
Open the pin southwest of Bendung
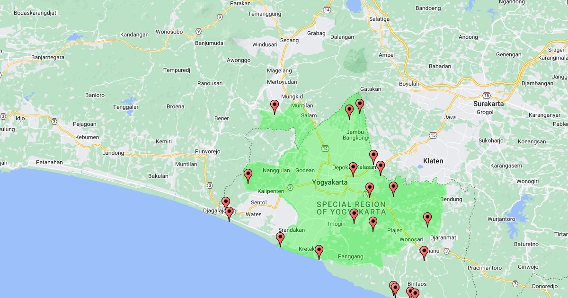pos(393,188)
